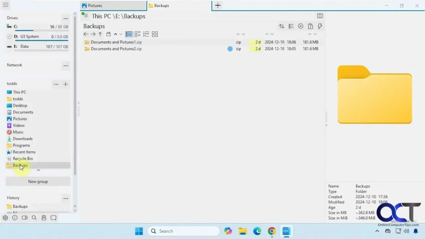Click the back navigation arrow

pos(86,34)
